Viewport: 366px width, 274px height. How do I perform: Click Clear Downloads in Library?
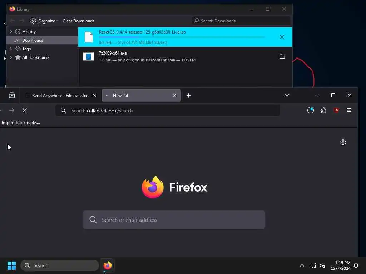78,21
